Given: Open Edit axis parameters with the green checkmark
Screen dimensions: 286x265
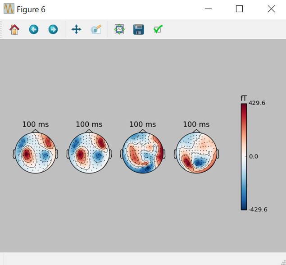Looking at the screenshot, I should [x=158, y=30].
